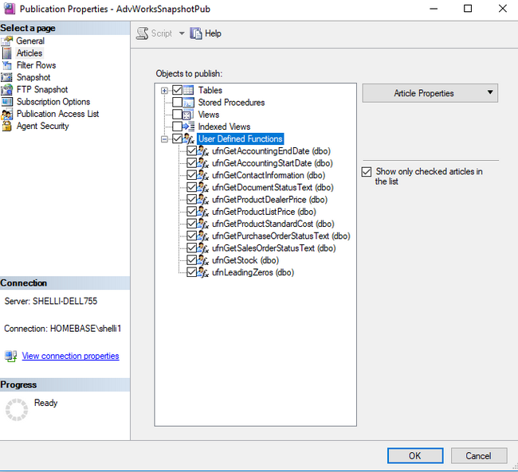Click the Agent Security lock icon
The height and width of the screenshot is (472, 518).
click(x=6, y=126)
